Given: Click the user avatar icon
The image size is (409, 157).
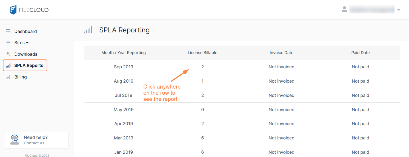Looking at the screenshot, I should pyautogui.click(x=344, y=10).
